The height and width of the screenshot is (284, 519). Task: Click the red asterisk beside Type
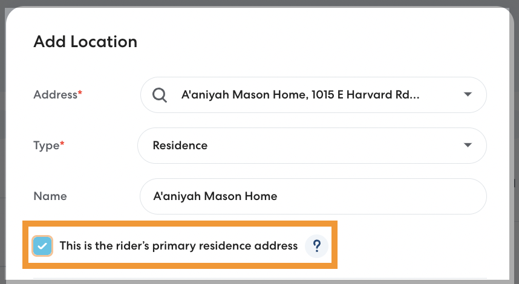[x=62, y=144]
